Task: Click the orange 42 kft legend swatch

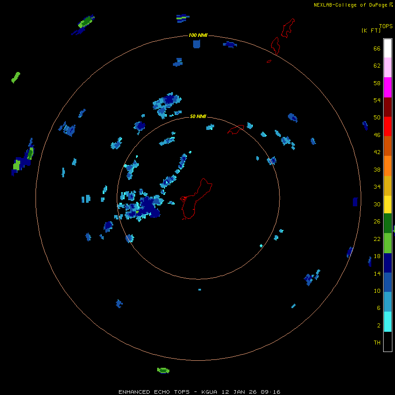Action: click(388, 166)
